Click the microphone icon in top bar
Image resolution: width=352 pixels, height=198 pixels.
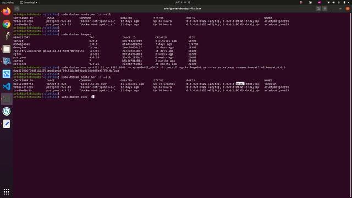[339, 2]
